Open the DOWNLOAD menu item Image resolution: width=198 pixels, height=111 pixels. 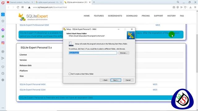click(132, 16)
